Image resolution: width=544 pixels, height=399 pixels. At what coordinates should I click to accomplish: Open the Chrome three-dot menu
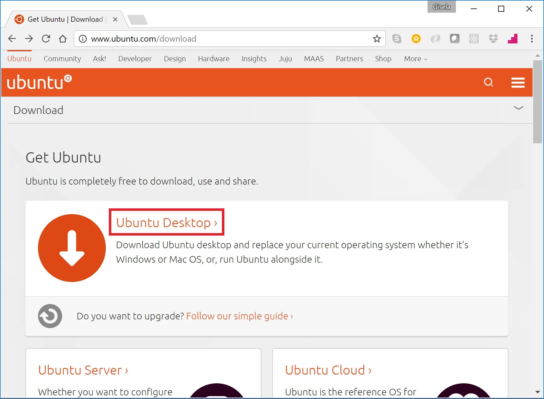click(532, 39)
